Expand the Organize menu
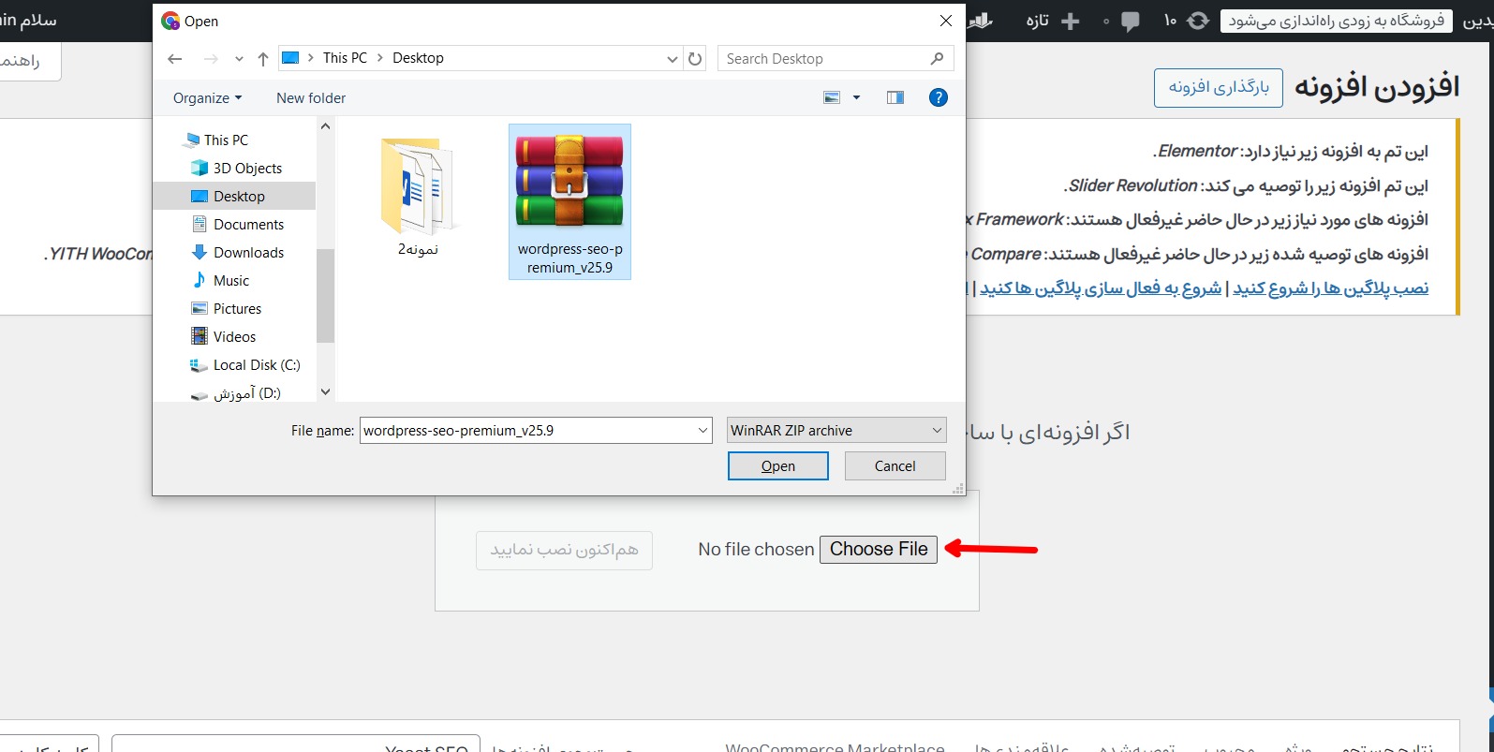1494x752 pixels. coord(207,98)
